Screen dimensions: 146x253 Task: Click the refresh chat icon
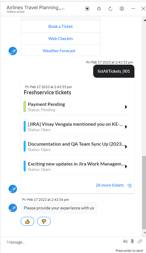110,9
